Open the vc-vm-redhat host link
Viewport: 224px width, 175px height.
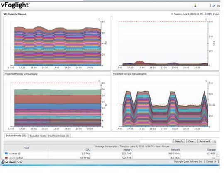click(16, 158)
